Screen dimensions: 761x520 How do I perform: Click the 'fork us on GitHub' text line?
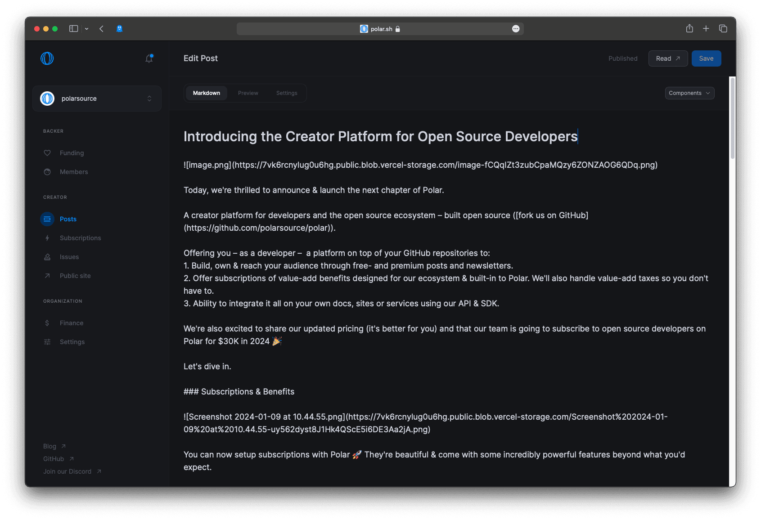386,215
